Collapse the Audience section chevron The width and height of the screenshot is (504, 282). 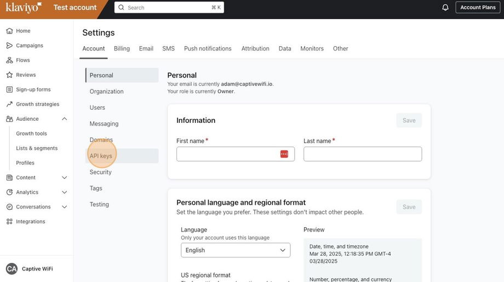click(64, 119)
